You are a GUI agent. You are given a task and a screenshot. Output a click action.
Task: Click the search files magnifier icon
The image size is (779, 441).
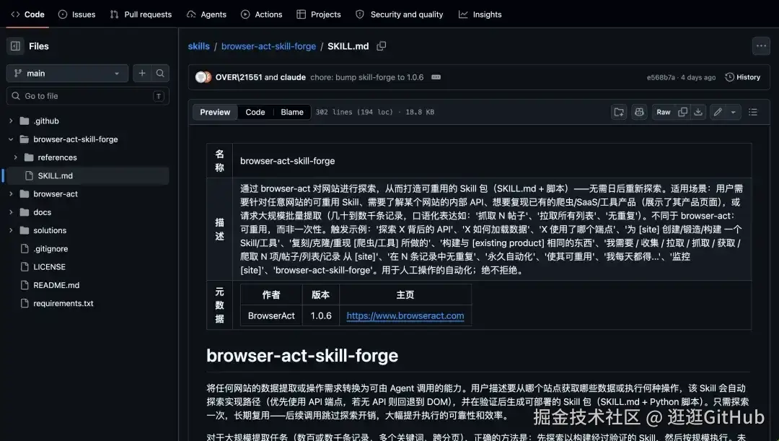160,73
